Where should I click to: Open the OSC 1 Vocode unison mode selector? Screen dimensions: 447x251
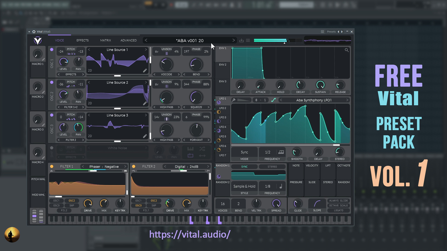(166, 74)
